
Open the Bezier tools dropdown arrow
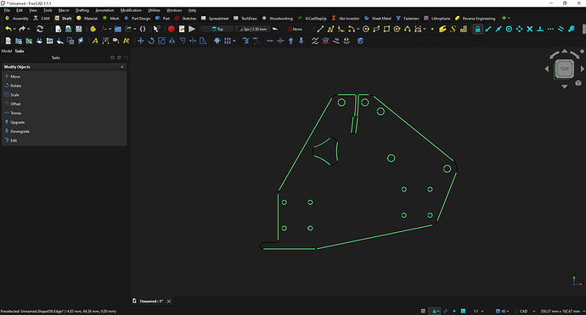(x=424, y=29)
